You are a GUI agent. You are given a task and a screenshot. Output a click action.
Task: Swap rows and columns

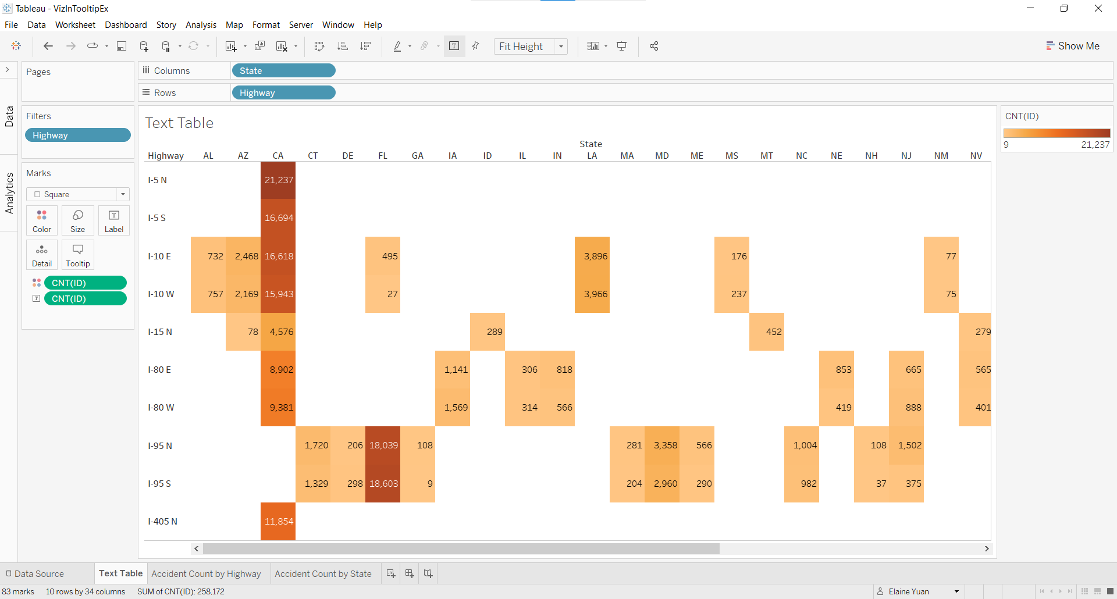[x=319, y=46]
